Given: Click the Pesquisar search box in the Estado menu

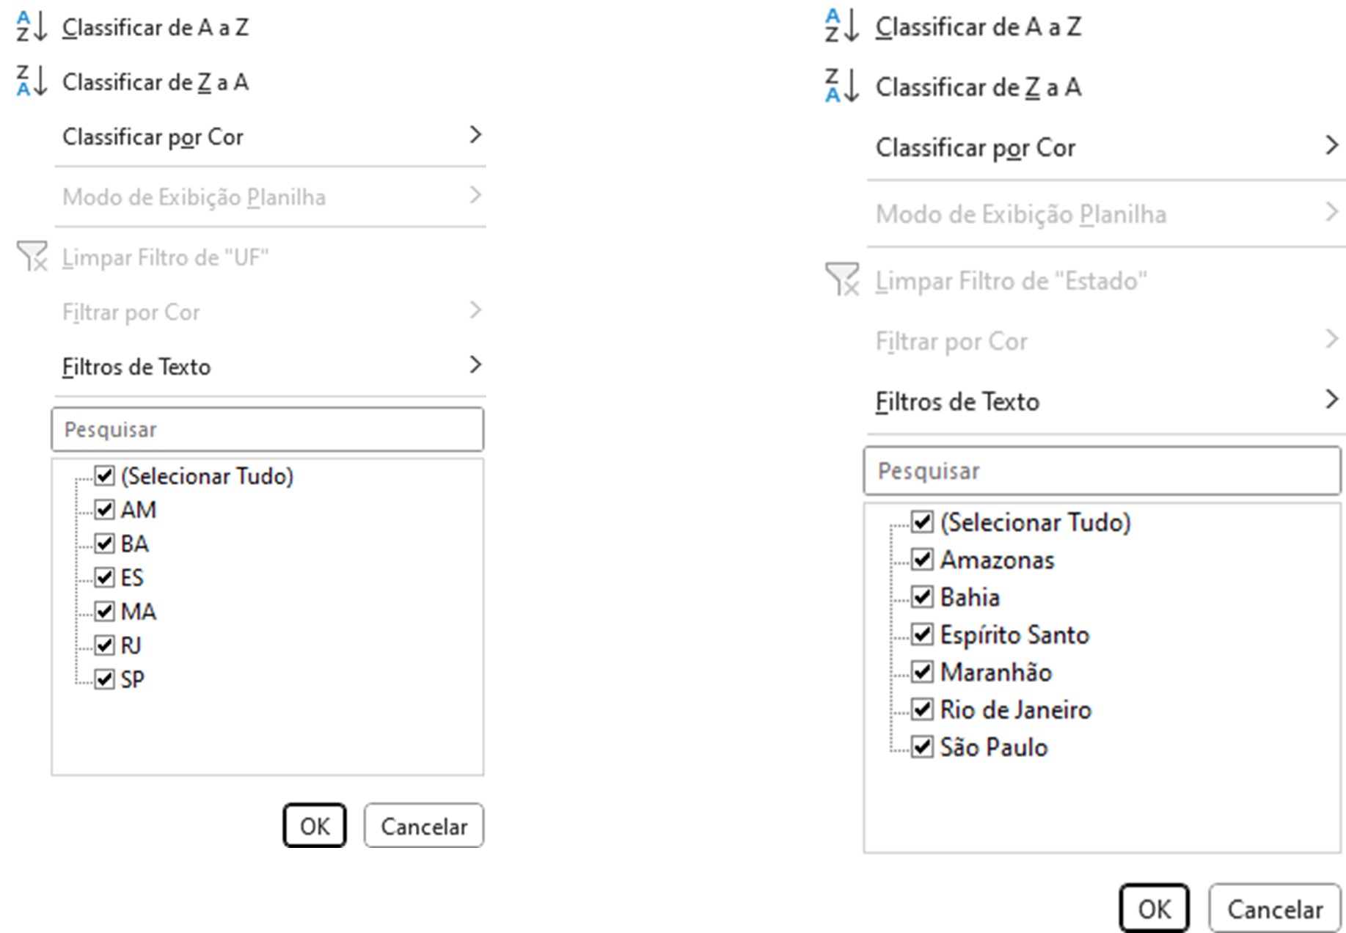Looking at the screenshot, I should [1102, 471].
